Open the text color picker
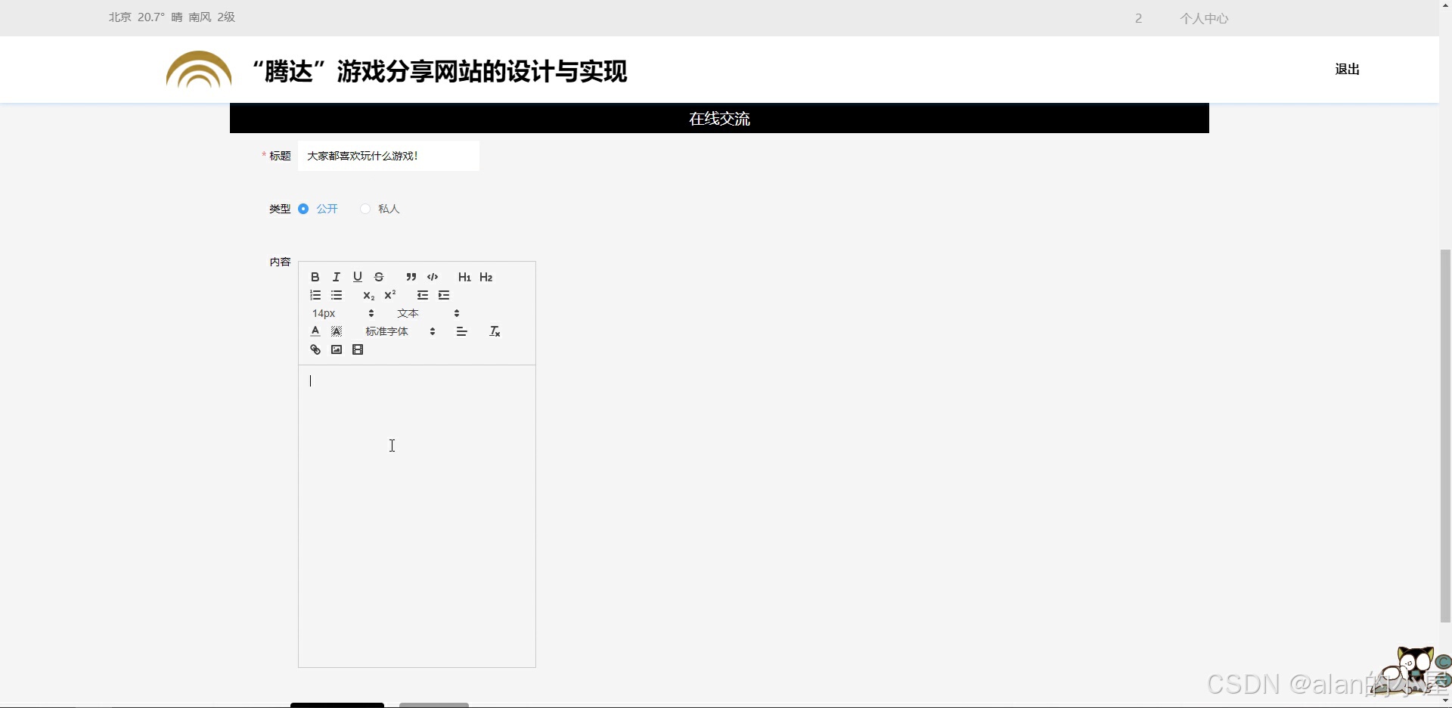 point(315,331)
